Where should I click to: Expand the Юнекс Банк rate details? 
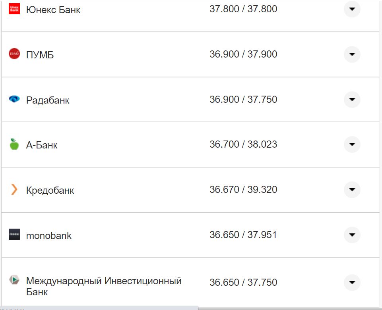(x=351, y=9)
